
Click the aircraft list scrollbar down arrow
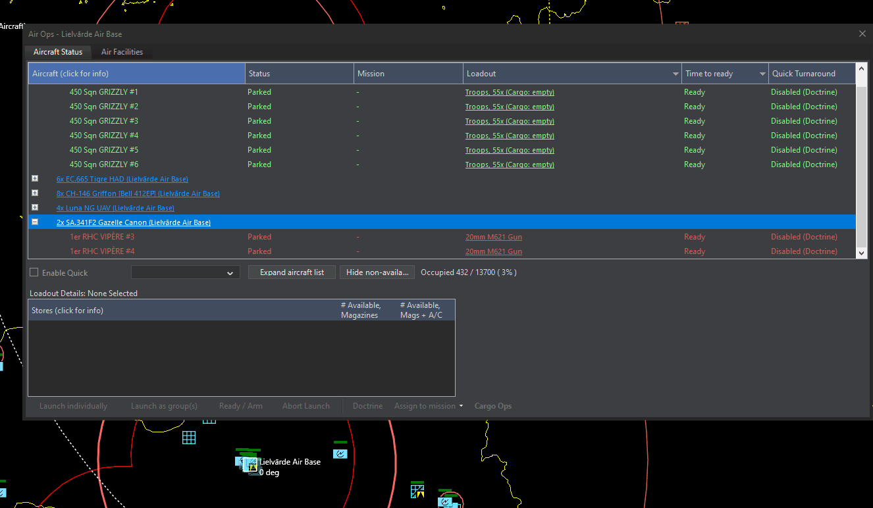[x=861, y=253]
